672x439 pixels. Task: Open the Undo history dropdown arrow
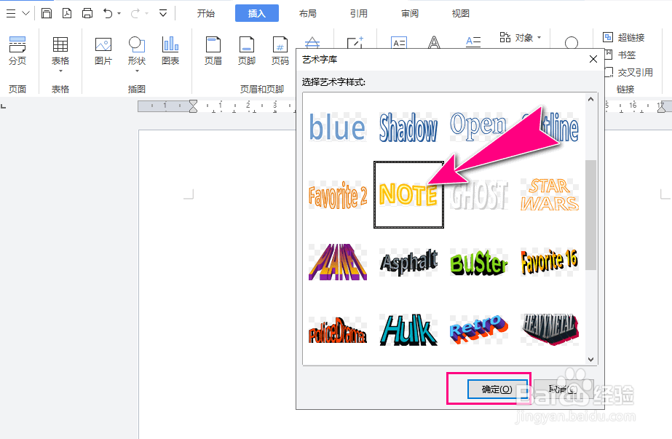click(119, 14)
